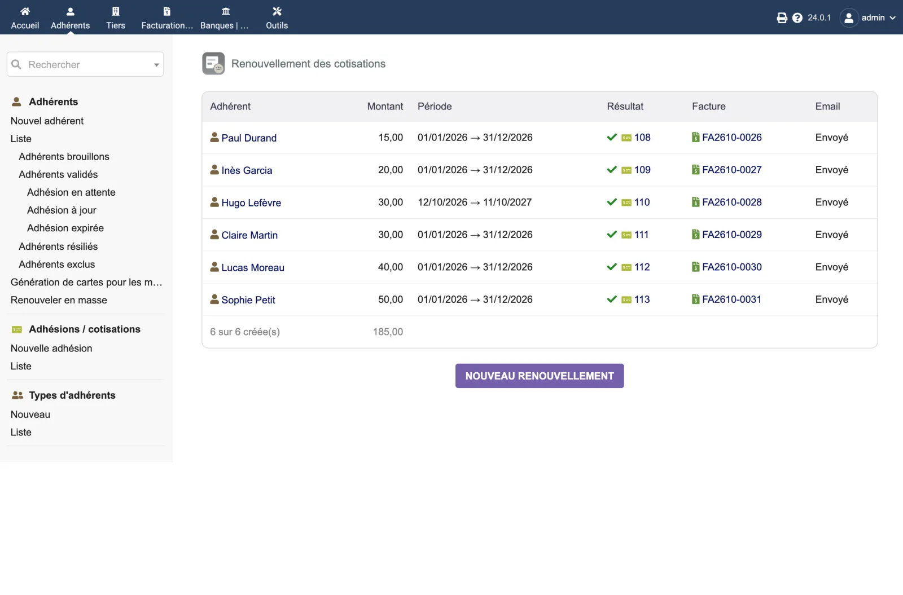Show Adhérents brouillons list
Screen dimensions: 903x595
[64, 157]
